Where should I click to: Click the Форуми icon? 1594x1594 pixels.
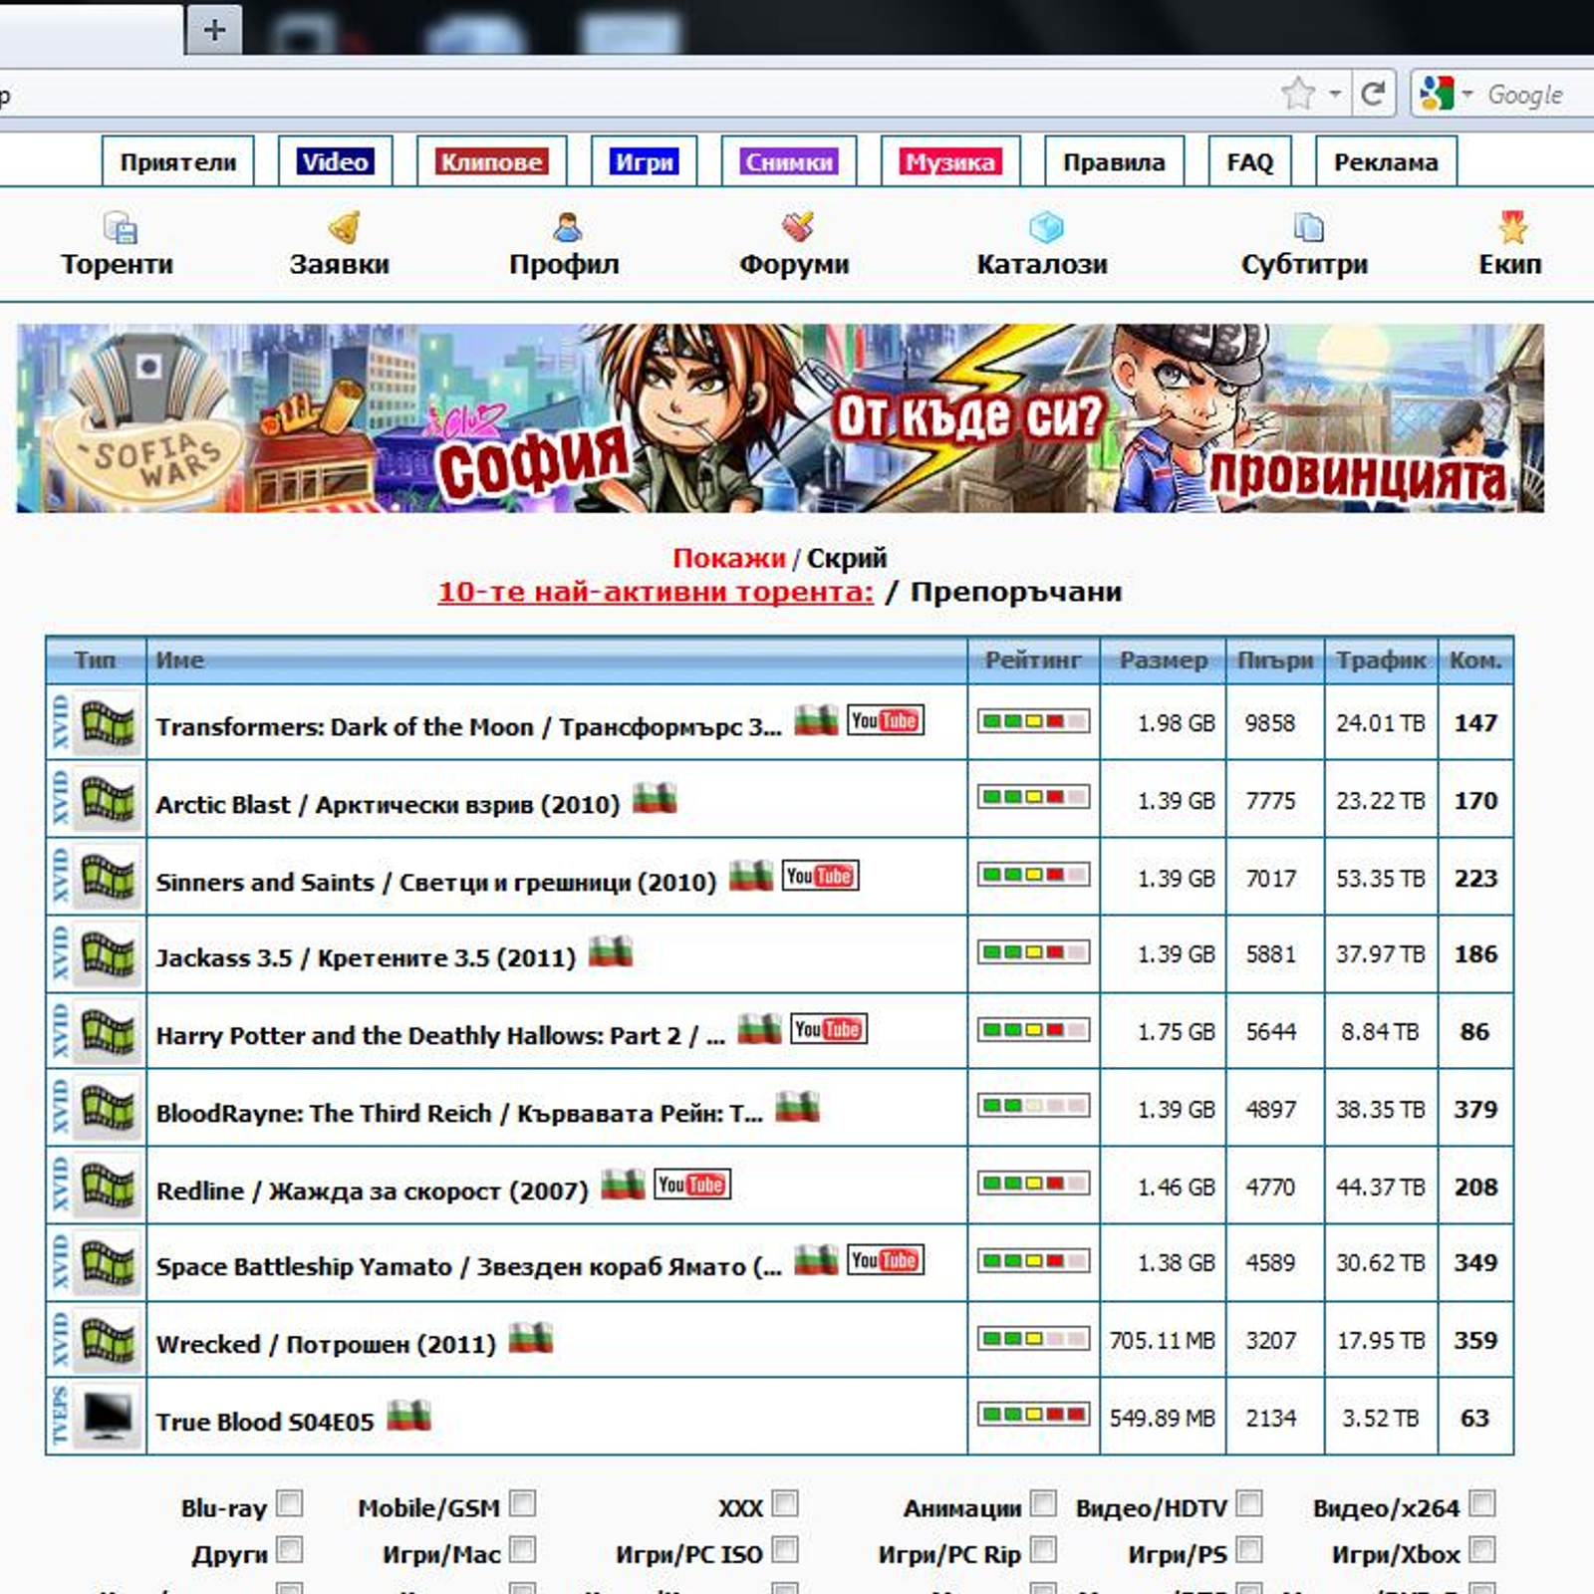pyautogui.click(x=797, y=227)
